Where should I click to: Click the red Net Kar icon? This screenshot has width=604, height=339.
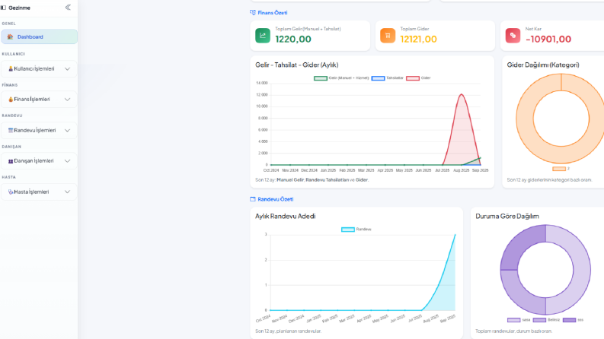pos(513,36)
